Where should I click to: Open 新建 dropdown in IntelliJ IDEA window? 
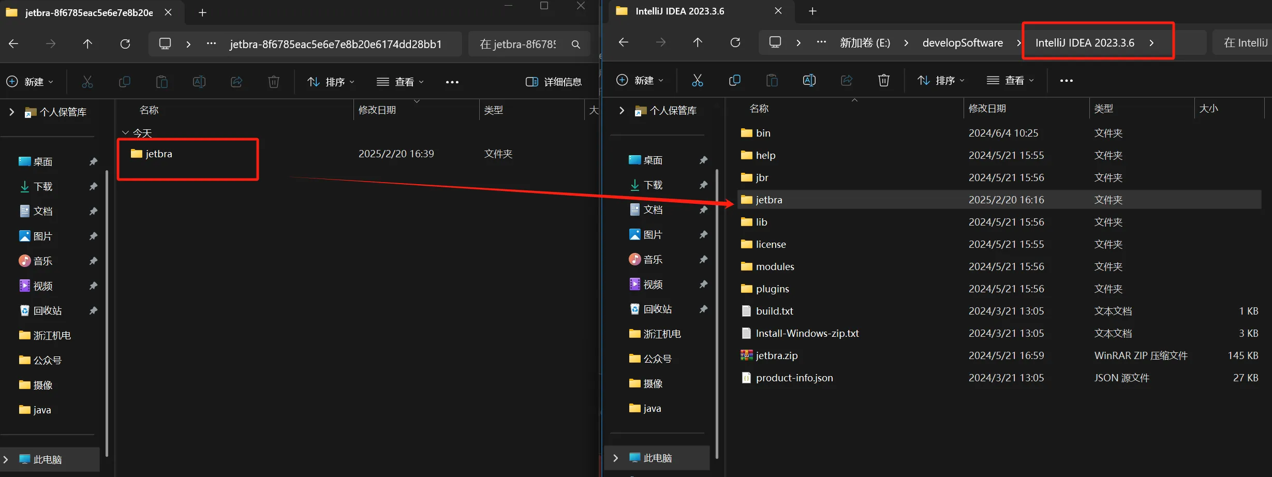(x=640, y=80)
